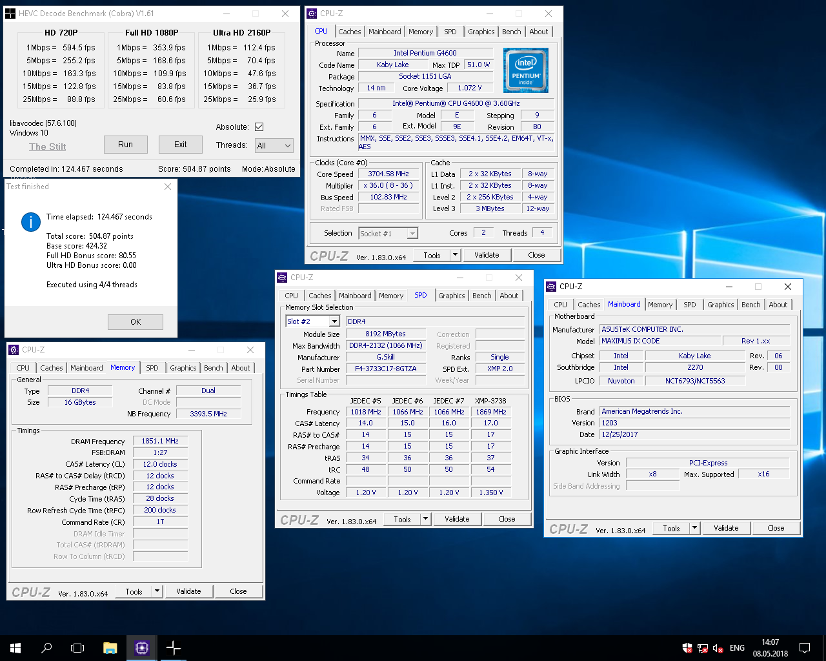The image size is (826, 661).
Task: Open File Explorer from taskbar
Action: pos(110,648)
